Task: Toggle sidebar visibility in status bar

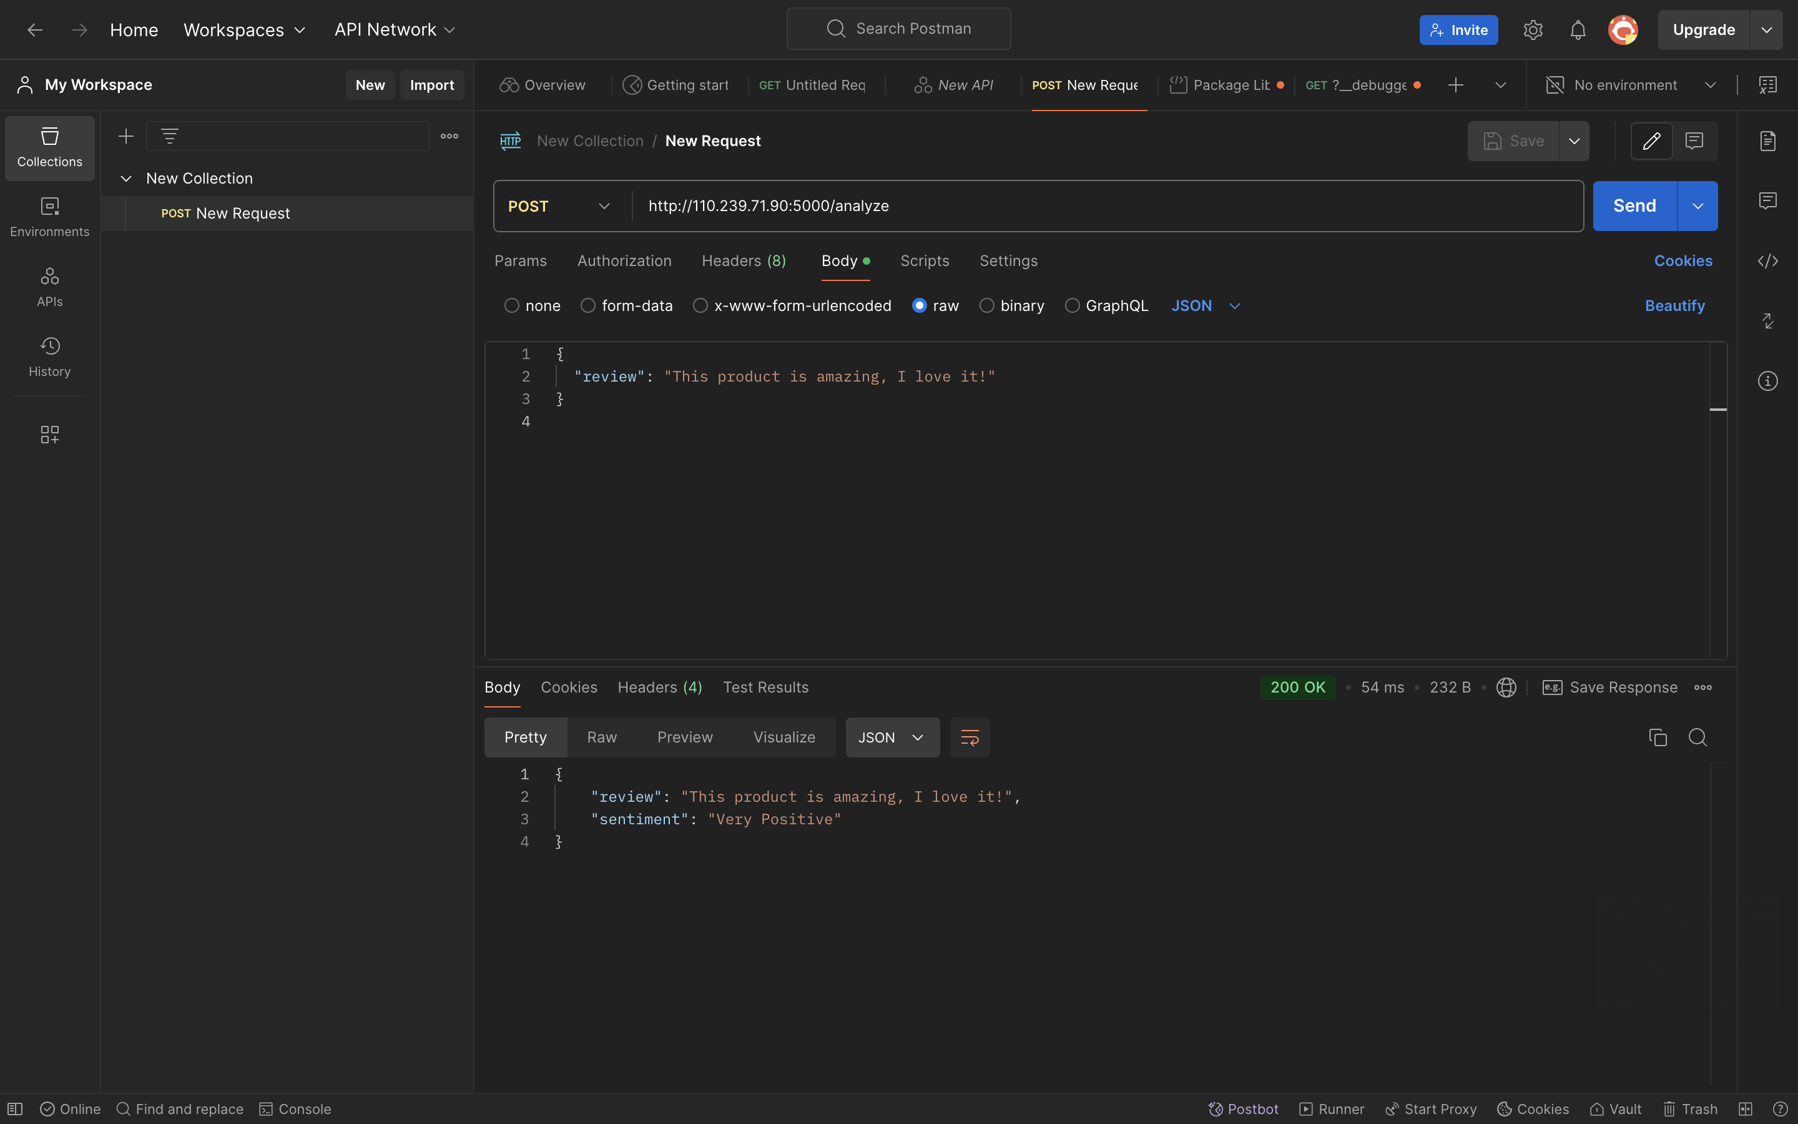Action: click(15, 1108)
